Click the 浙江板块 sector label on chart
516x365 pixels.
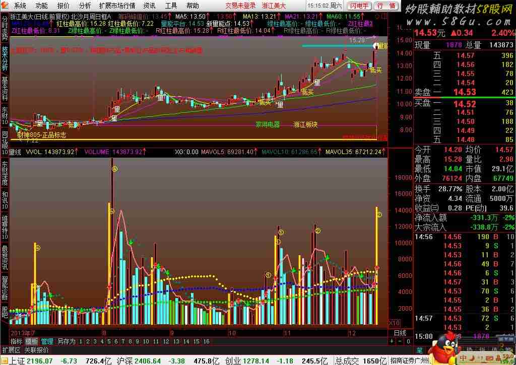(x=305, y=125)
